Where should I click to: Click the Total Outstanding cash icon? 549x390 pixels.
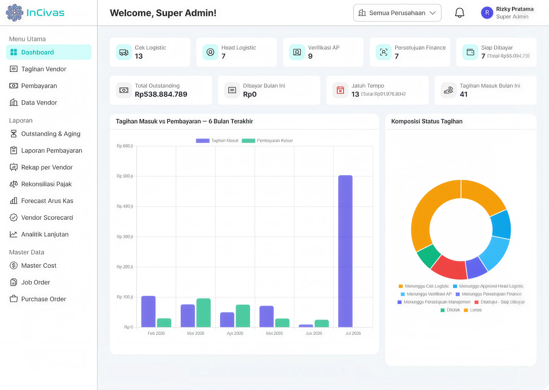[124, 90]
